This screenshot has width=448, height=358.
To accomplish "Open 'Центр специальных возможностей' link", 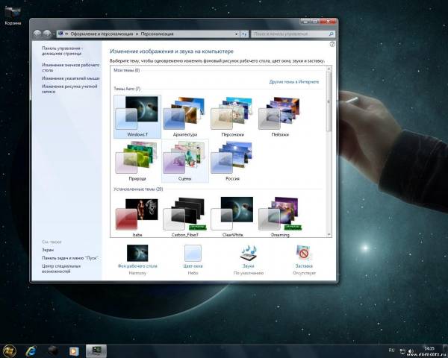I will click(x=61, y=268).
